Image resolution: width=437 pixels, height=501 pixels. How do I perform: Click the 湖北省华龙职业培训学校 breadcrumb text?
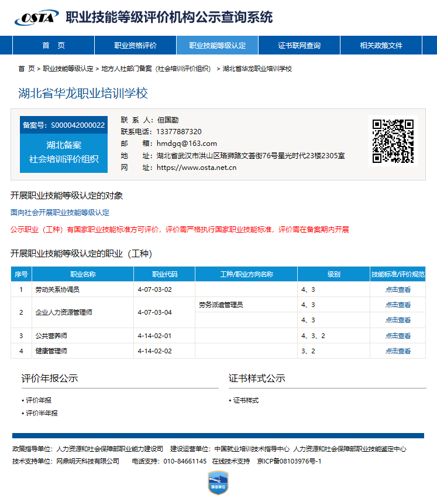(x=257, y=69)
